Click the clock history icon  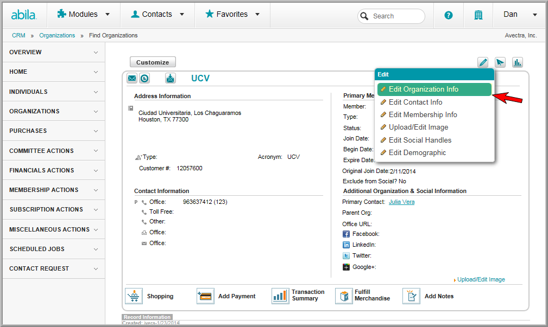[x=144, y=78]
